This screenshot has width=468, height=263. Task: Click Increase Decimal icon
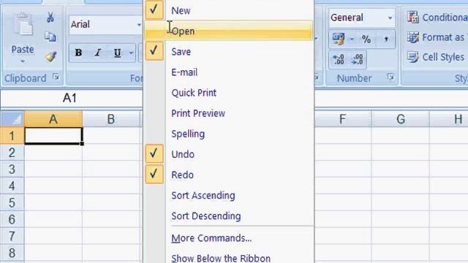[338, 59]
